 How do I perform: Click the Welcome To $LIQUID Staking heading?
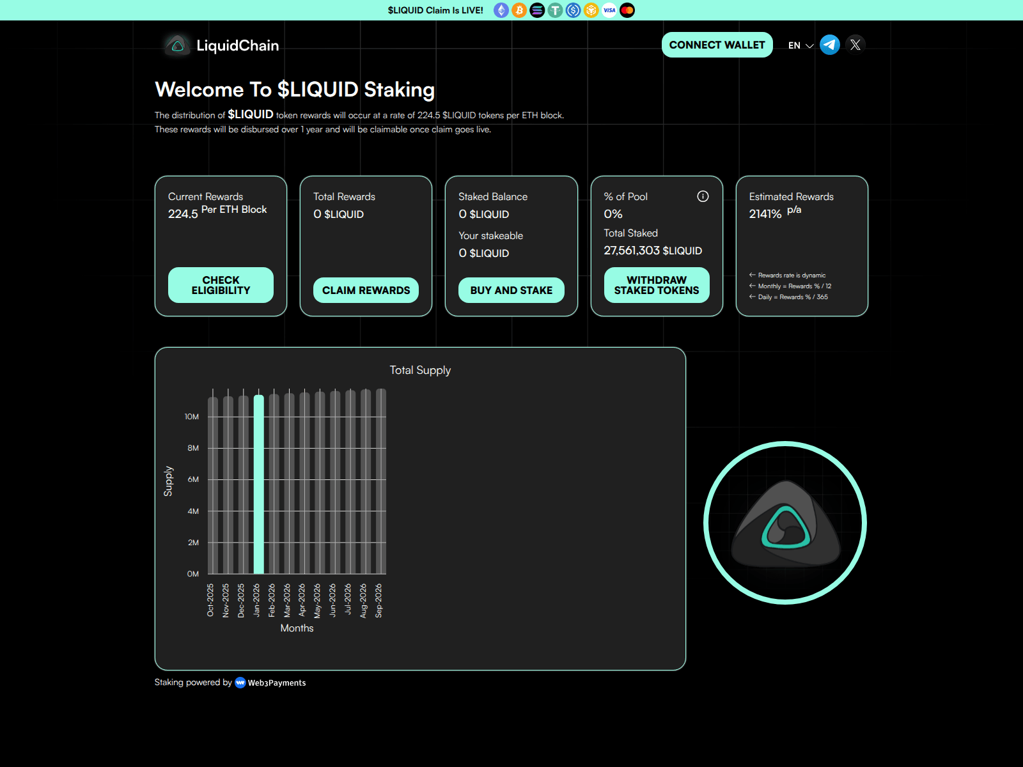click(295, 89)
